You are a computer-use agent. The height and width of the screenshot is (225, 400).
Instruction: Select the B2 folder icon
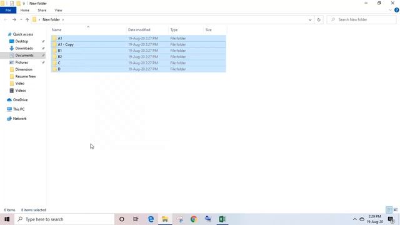tap(54, 57)
